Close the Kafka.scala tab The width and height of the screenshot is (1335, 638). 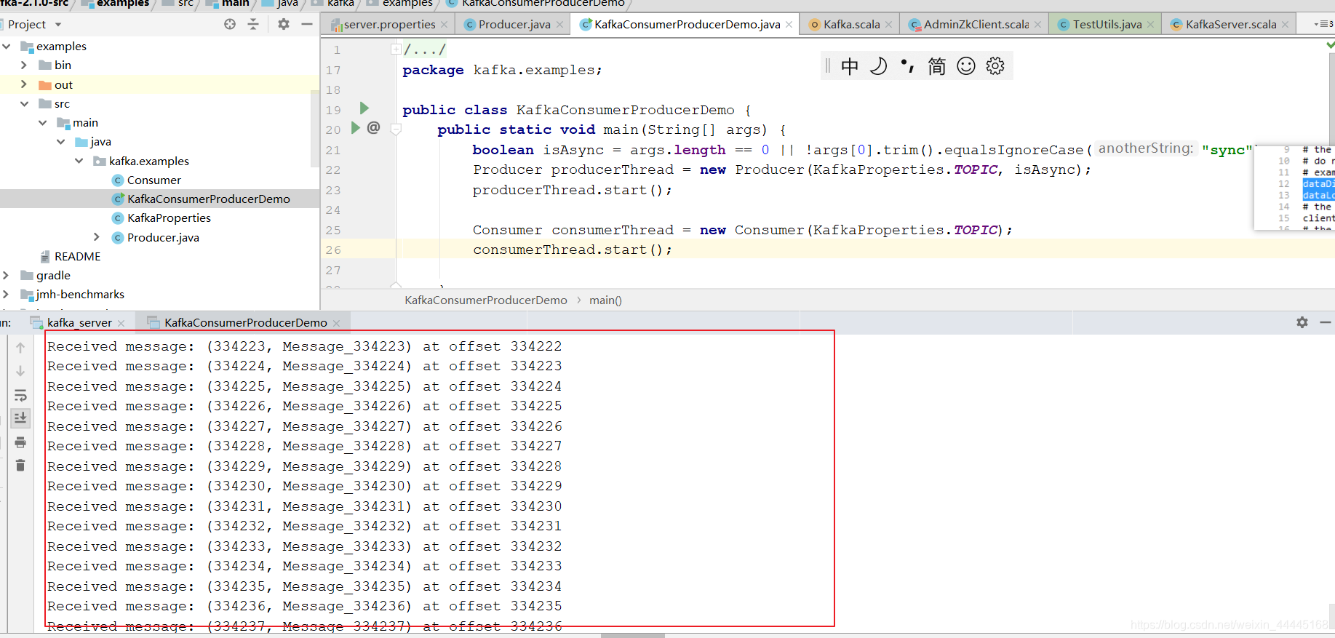pyautogui.click(x=888, y=25)
